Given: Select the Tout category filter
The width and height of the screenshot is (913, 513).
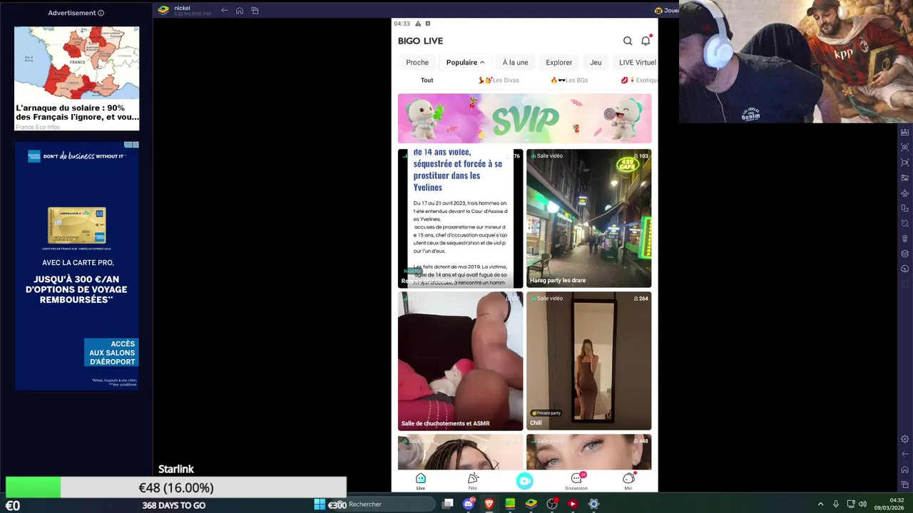Looking at the screenshot, I should tap(427, 81).
